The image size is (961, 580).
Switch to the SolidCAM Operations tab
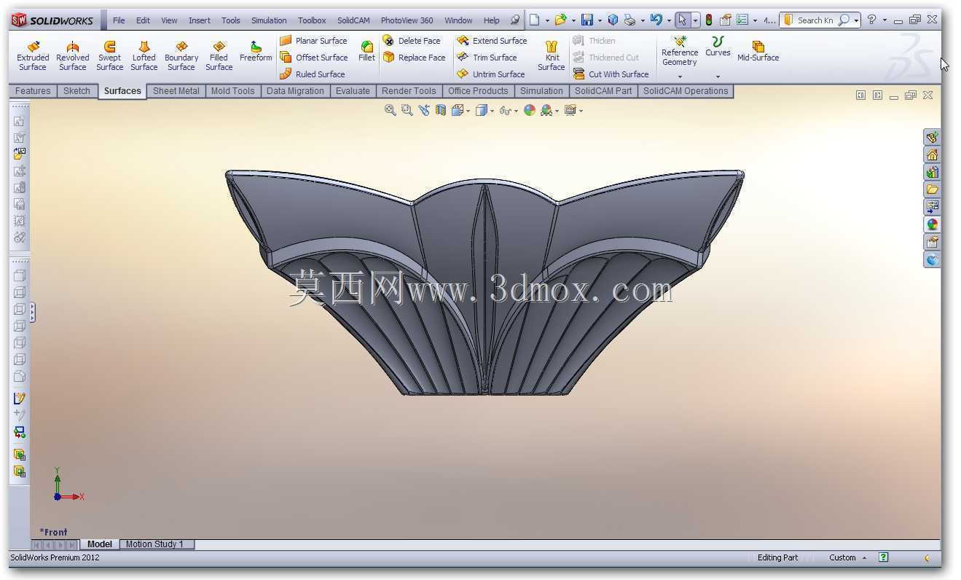pyautogui.click(x=686, y=91)
